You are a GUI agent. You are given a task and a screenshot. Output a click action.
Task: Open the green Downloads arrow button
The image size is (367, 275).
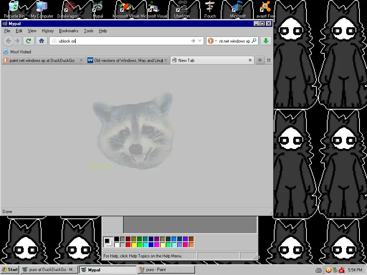266,41
